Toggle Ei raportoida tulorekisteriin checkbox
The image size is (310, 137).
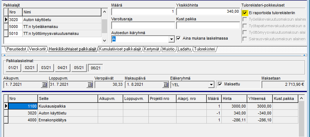tap(245, 13)
